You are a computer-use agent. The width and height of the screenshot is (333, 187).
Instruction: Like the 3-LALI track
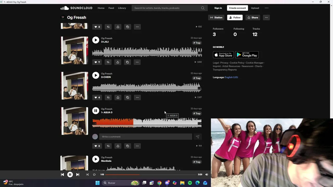coord(97,62)
